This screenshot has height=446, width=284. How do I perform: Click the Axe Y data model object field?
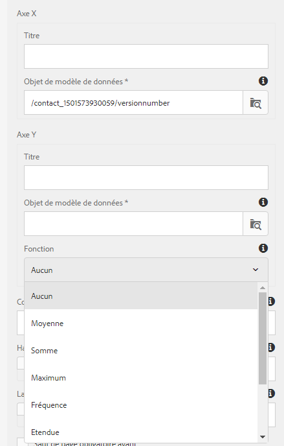pos(133,224)
